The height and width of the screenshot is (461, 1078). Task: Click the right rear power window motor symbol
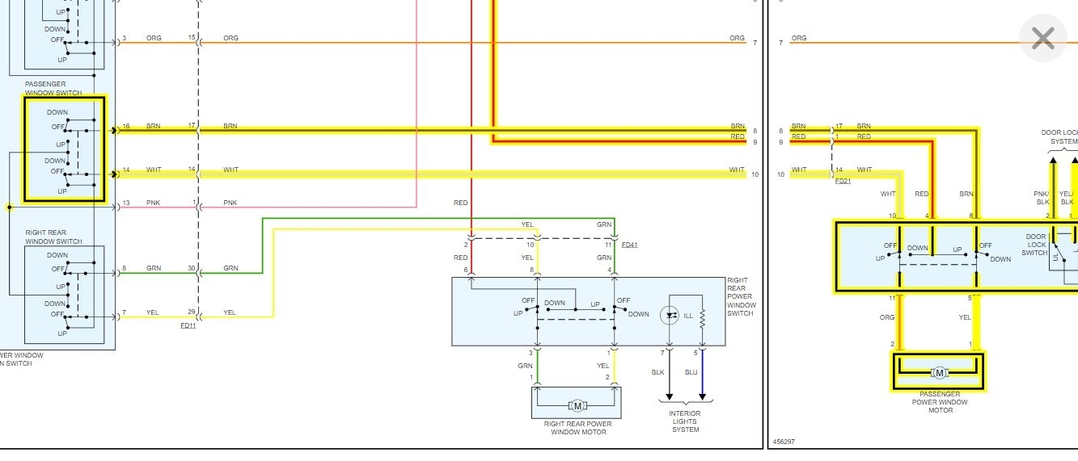[x=577, y=405]
